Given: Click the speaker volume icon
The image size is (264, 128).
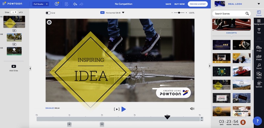Looking at the screenshot, I should (x=192, y=109).
